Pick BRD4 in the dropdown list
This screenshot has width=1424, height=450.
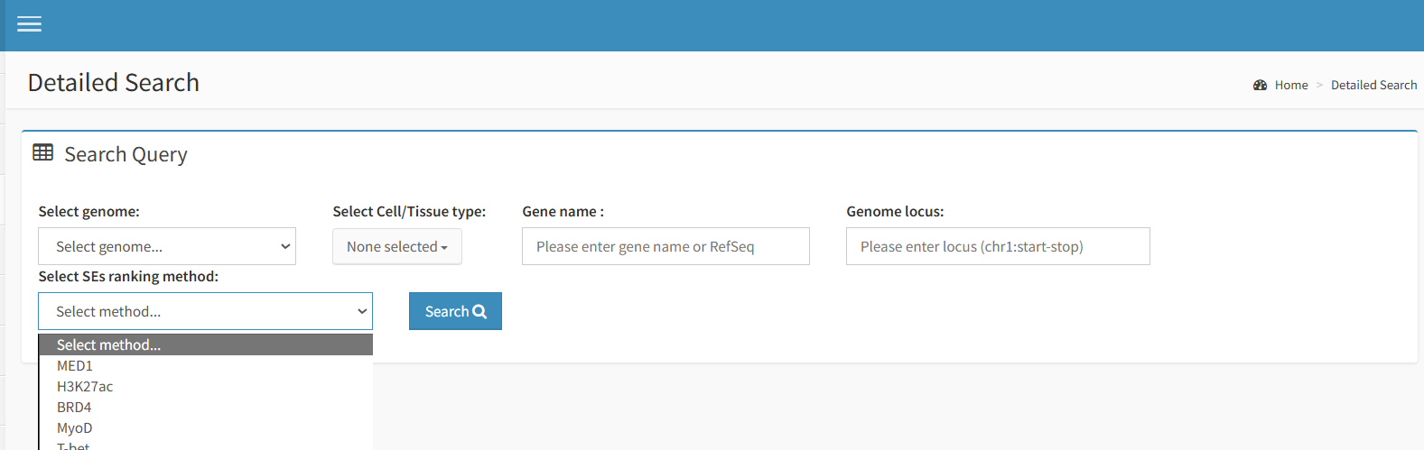(x=74, y=408)
